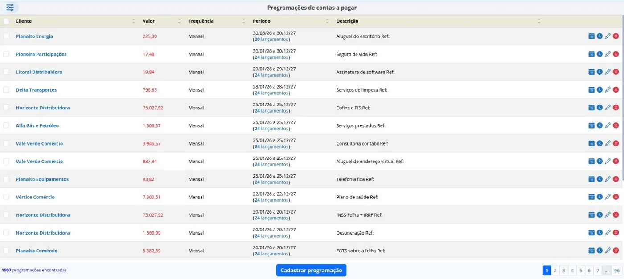This screenshot has height=279, width=624.
Task: Check the Vértice Comércio row checkbox
Action: tap(6, 197)
